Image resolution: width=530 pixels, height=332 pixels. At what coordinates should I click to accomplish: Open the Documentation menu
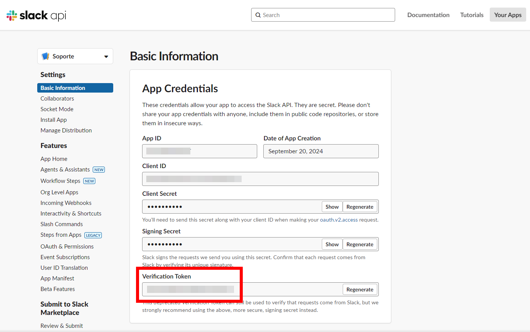428,15
